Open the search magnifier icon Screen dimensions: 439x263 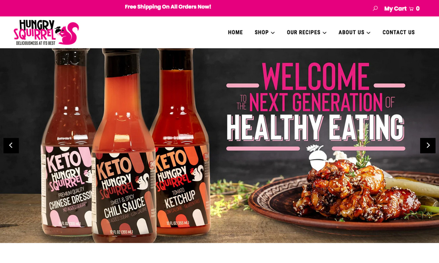point(375,8)
